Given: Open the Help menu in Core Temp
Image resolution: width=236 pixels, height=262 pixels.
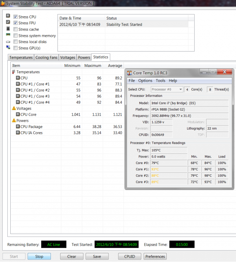Looking at the screenshot, I should [x=173, y=81].
